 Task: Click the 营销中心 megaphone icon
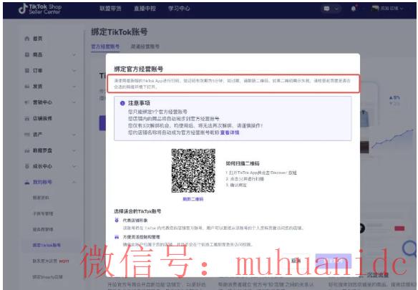(27, 102)
